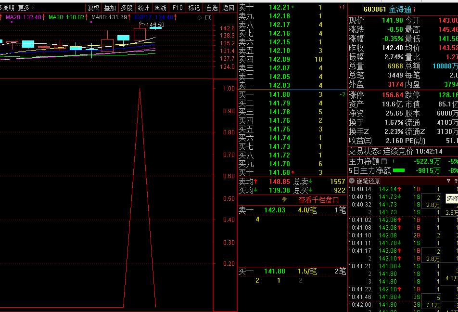The image size is (458, 312).
Task: Expand the 逐笔还原 dropdown arrow
Action: (352, 181)
